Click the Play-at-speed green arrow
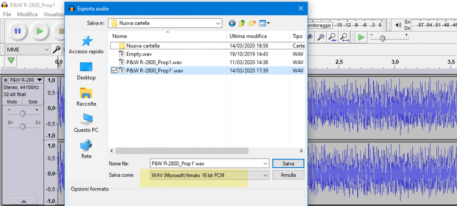457x206 pixels. 361,37
